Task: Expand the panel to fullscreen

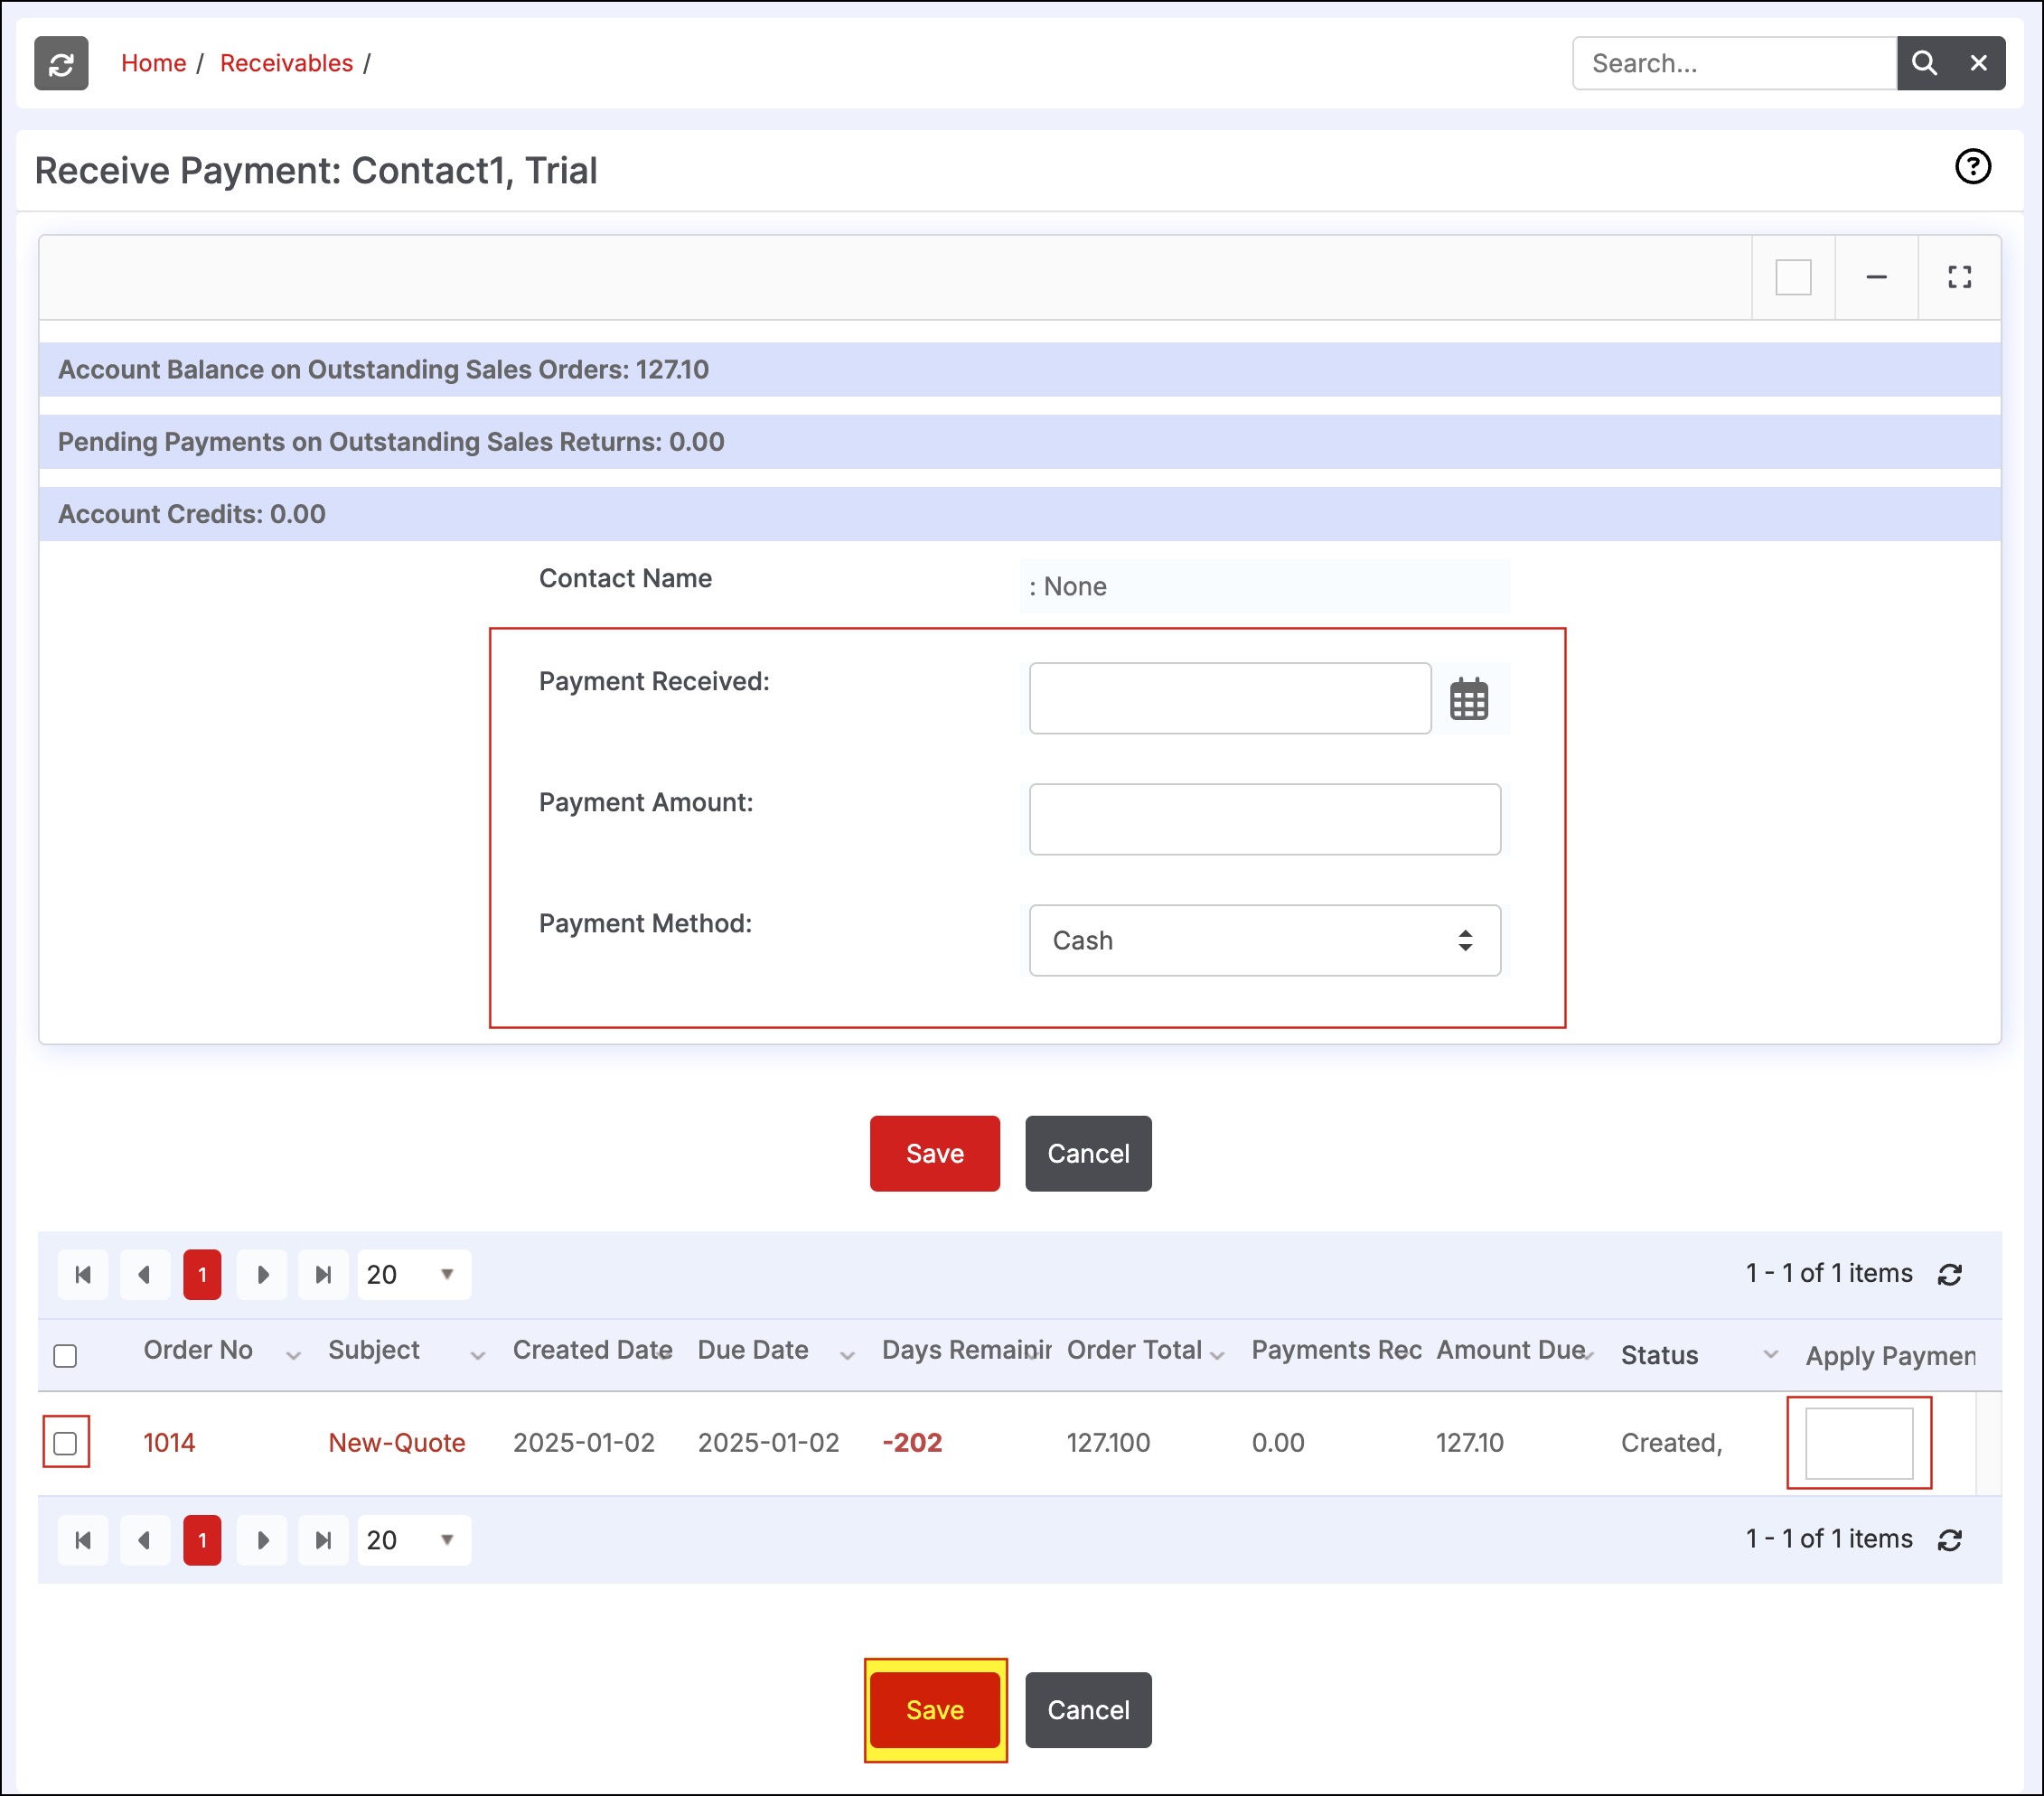Action: click(x=1959, y=277)
